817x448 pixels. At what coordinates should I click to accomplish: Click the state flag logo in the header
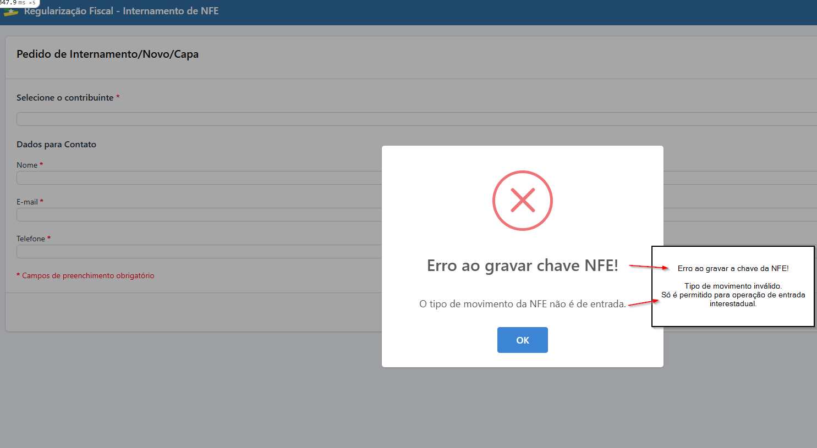coord(11,12)
